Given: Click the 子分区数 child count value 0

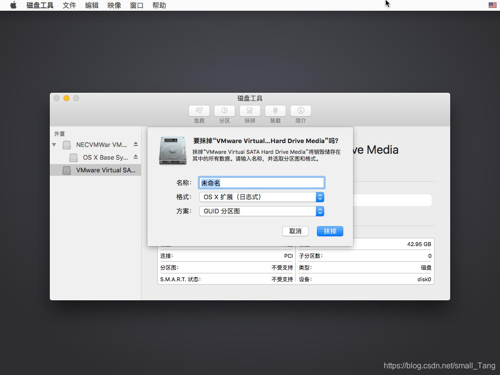Looking at the screenshot, I should click(430, 256).
